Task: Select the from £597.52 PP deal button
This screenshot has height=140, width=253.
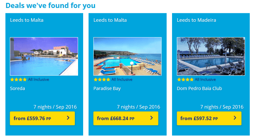Action: pos(209,118)
